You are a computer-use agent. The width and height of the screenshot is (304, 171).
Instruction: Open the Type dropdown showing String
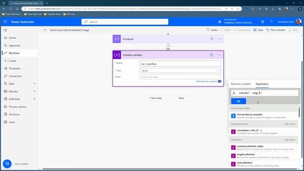click(x=180, y=71)
